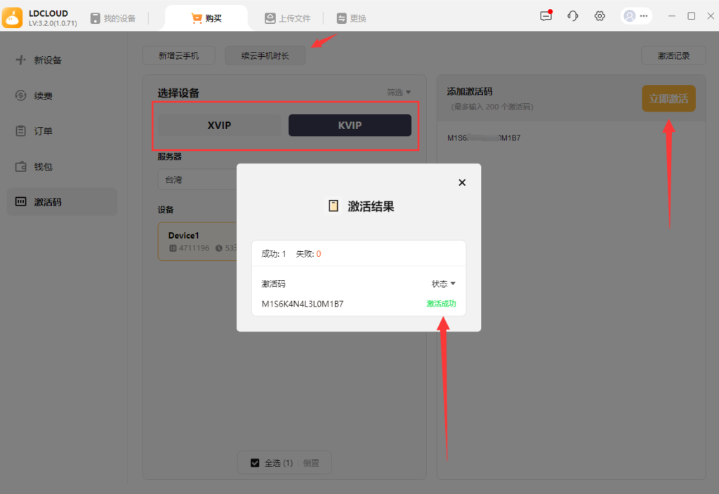
Task: Open customer support headset icon
Action: tap(572, 16)
